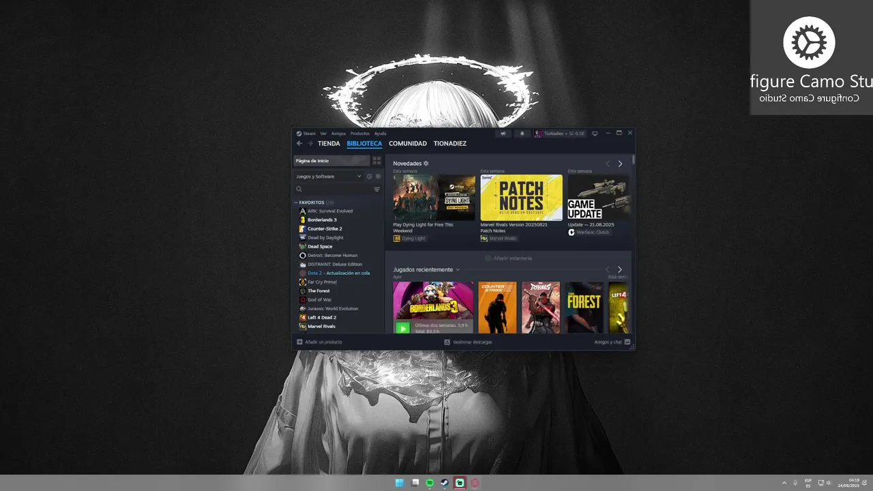Click the Warface: Clutch game tag
The height and width of the screenshot is (491, 873).
[x=589, y=232]
